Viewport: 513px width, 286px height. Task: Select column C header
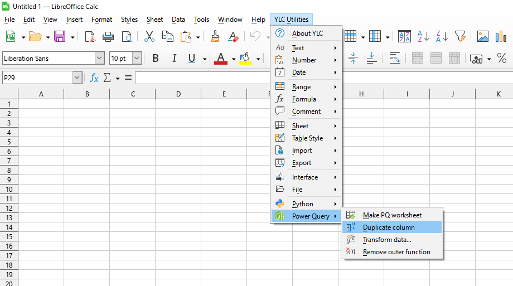pyautogui.click(x=133, y=94)
